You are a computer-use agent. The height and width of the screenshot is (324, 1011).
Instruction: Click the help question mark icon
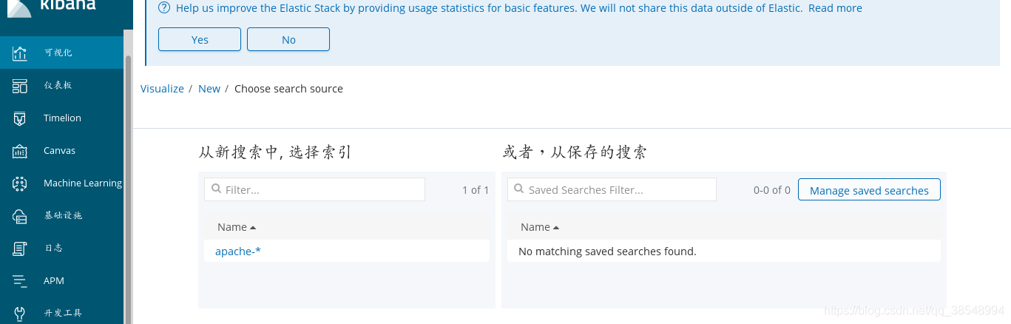point(164,8)
